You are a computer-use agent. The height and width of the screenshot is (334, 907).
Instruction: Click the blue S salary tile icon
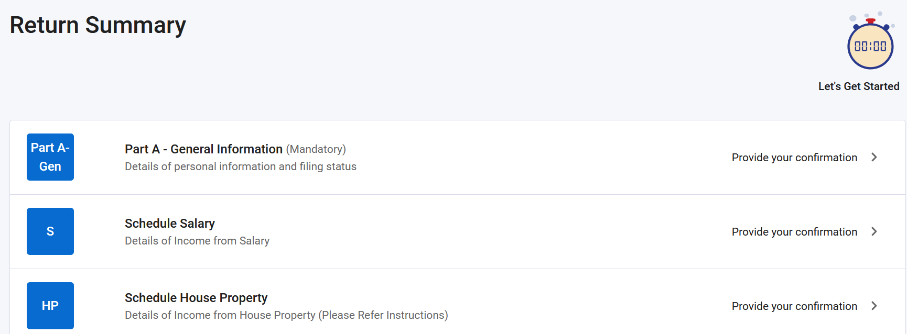(x=50, y=231)
